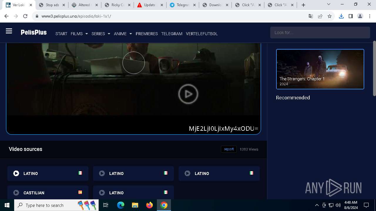
Task: Play the video with center play button
Action: pos(188,94)
